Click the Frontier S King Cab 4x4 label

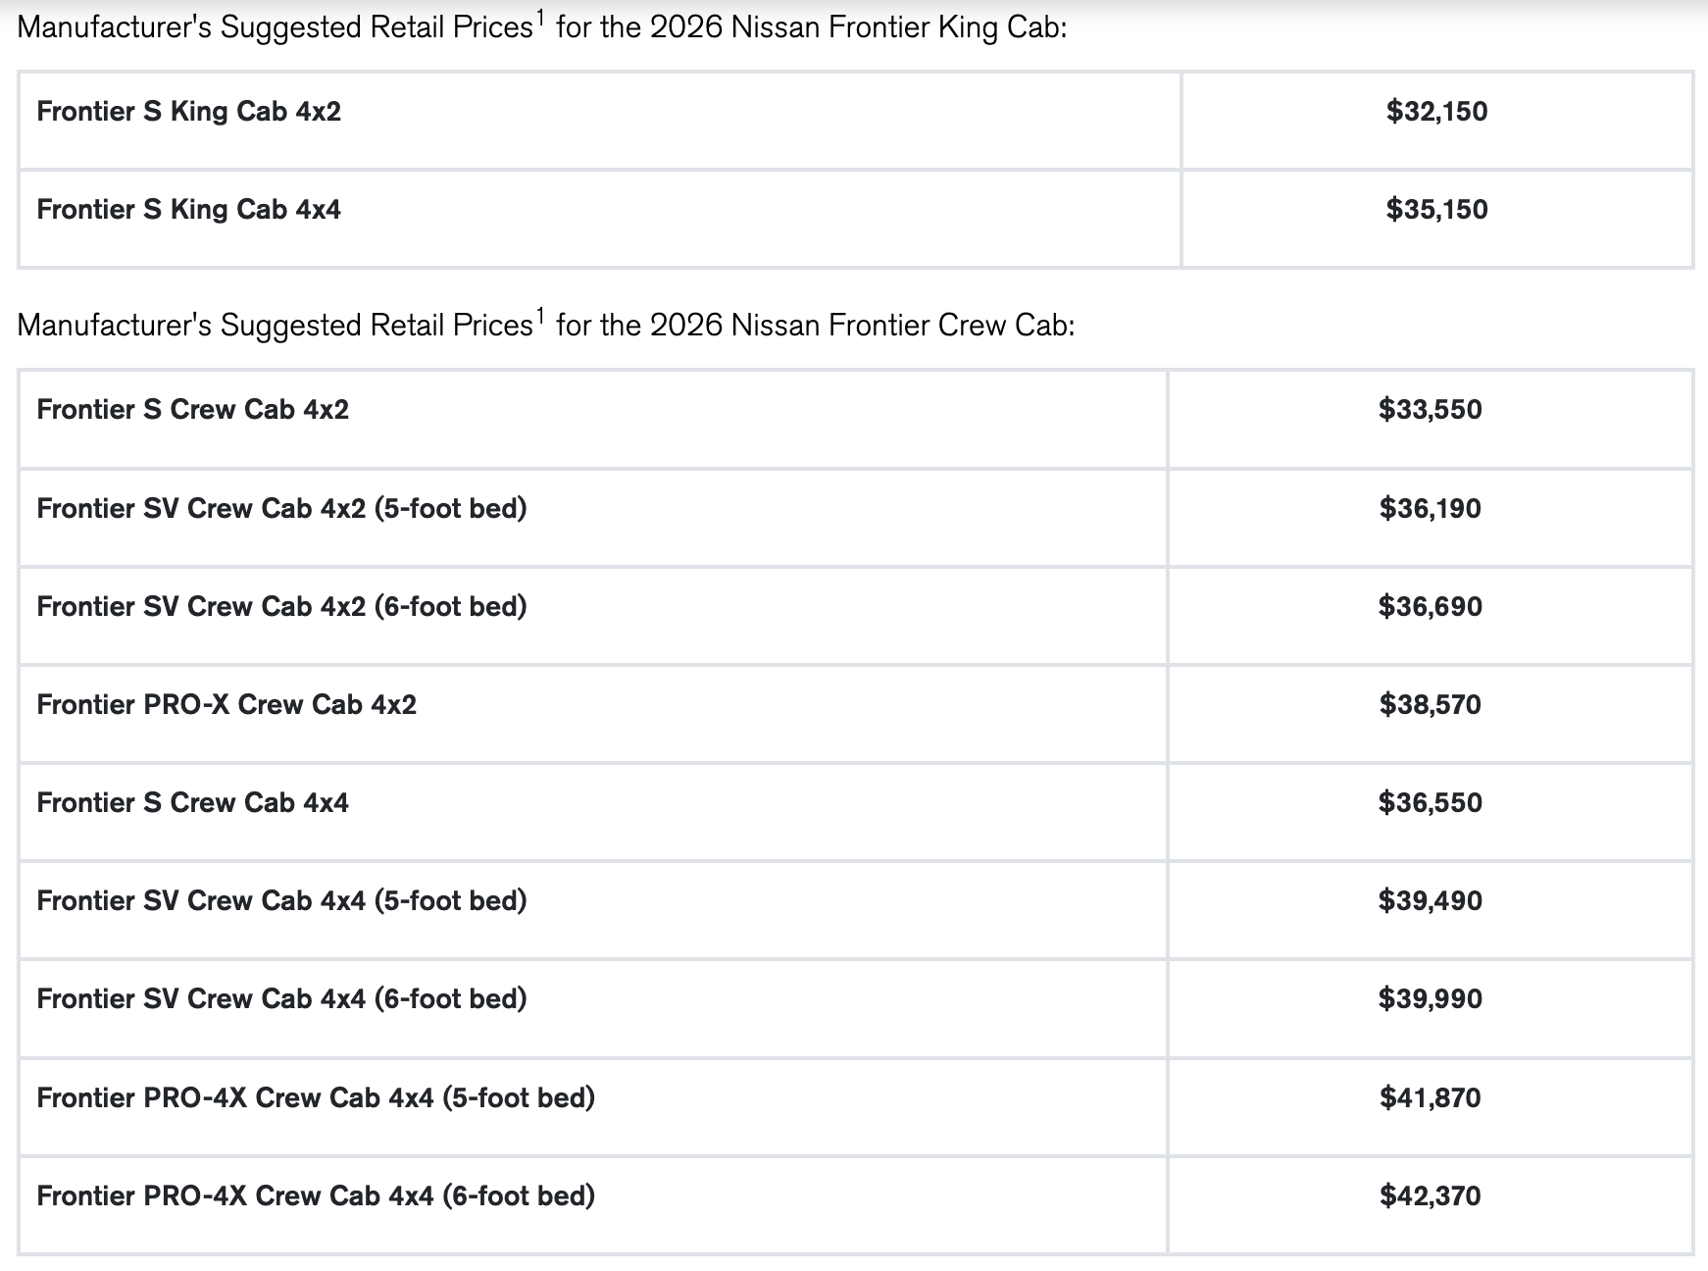[x=189, y=210]
